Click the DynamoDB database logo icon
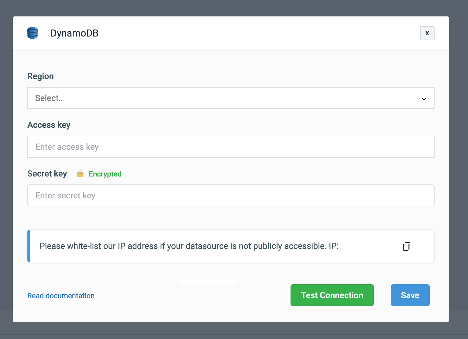The width and height of the screenshot is (468, 339). pyautogui.click(x=33, y=33)
